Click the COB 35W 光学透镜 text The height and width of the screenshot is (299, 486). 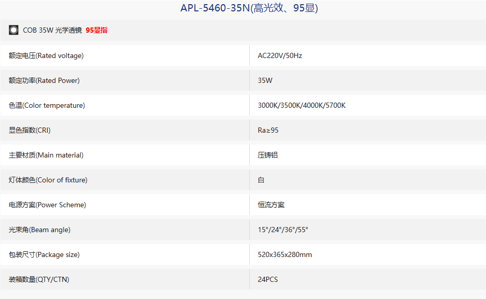click(52, 30)
